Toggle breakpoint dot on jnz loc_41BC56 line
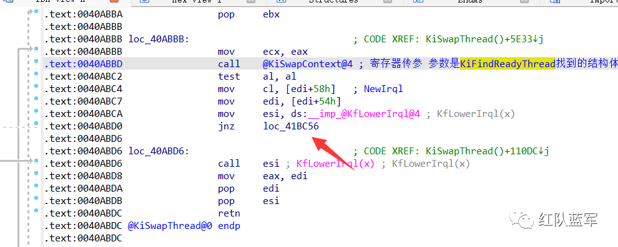The image size is (618, 247). pos(36,123)
